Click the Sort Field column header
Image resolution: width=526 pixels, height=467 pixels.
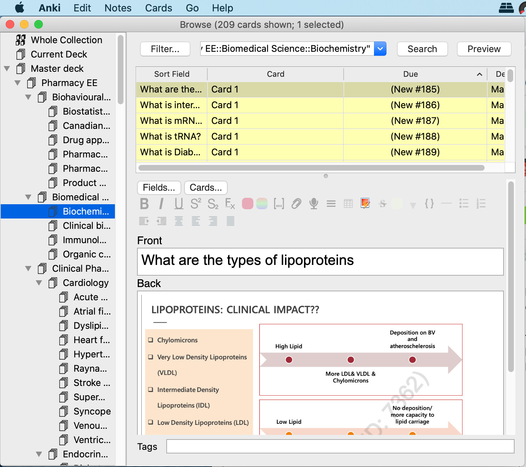pos(172,74)
